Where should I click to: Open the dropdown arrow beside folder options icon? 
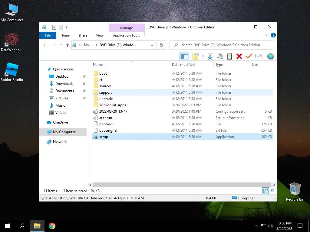203,56
